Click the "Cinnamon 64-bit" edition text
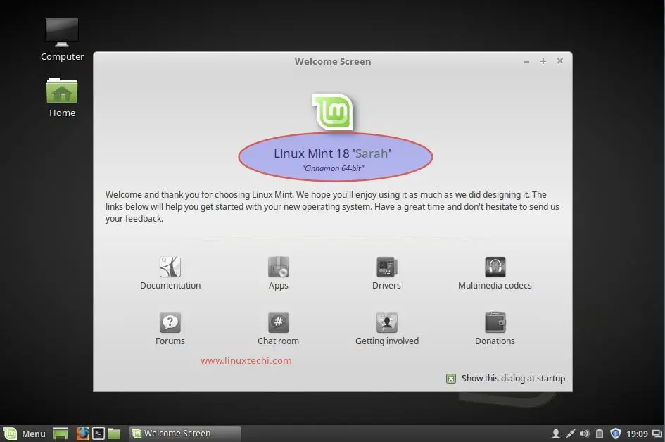The height and width of the screenshot is (442, 665). point(333,168)
